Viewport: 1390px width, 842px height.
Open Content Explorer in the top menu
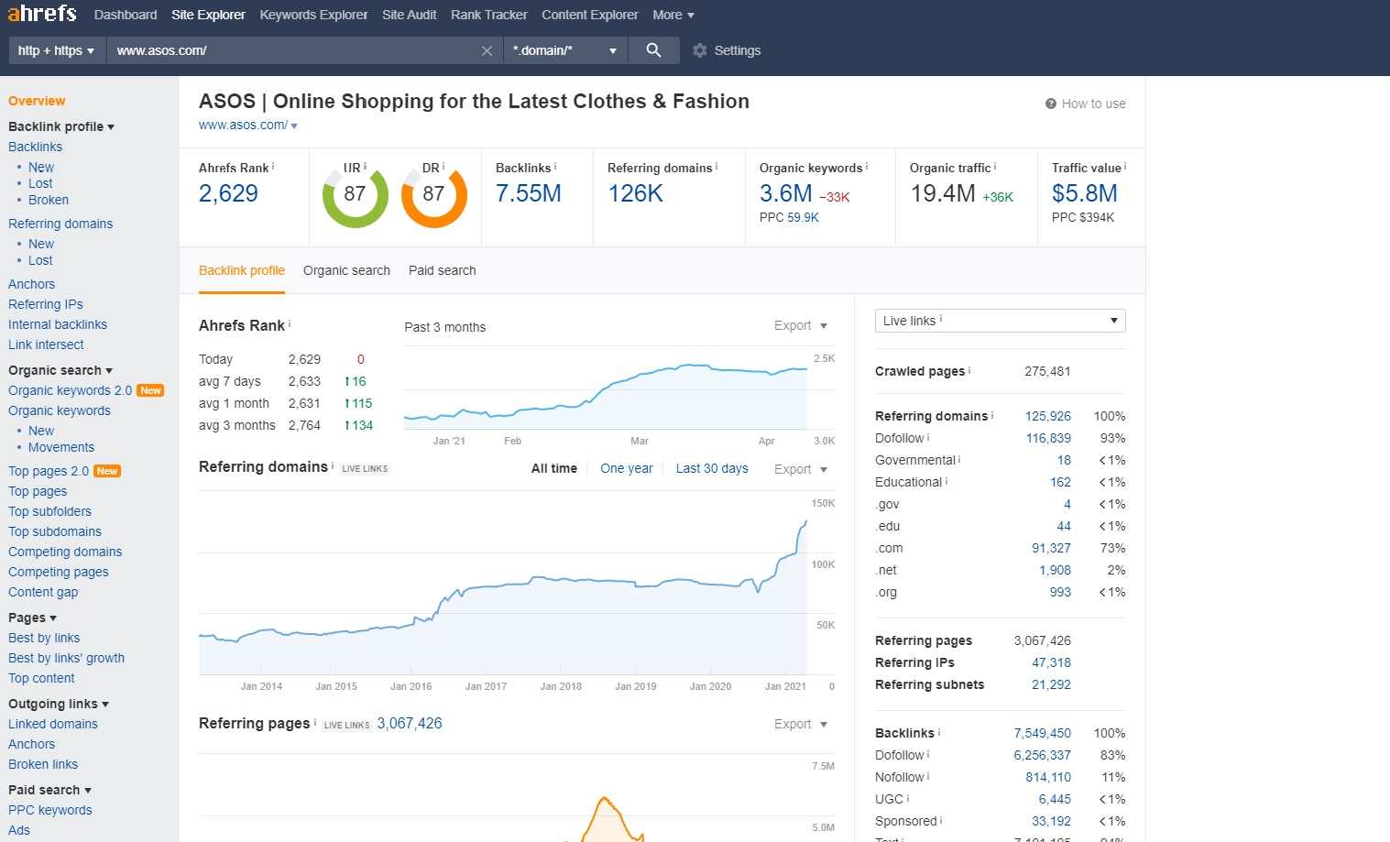coord(590,15)
